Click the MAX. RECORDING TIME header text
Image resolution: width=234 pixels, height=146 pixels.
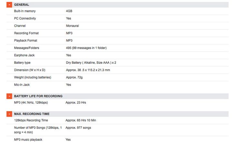point(32,114)
